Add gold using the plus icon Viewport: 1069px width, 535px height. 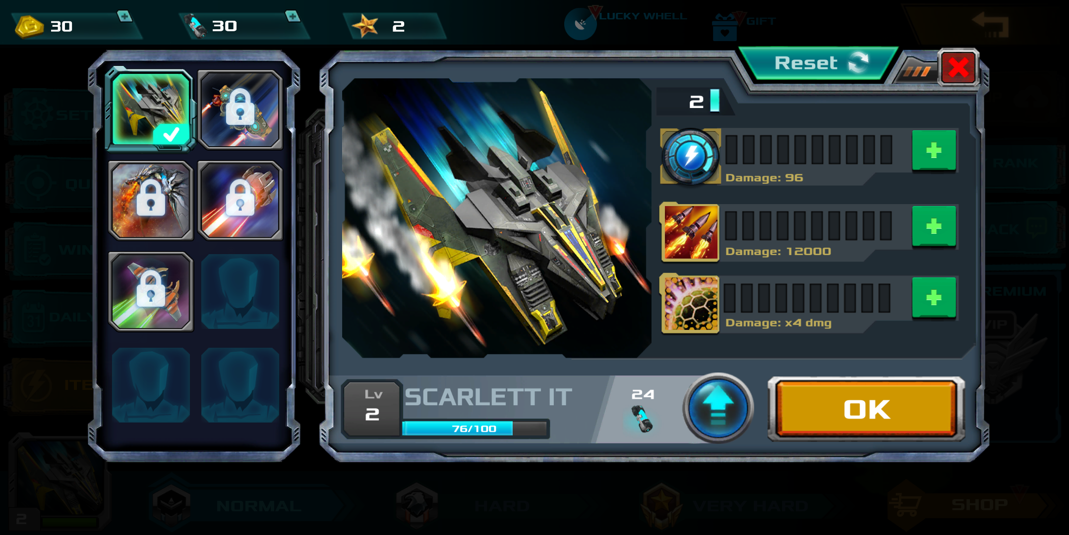pos(124,16)
